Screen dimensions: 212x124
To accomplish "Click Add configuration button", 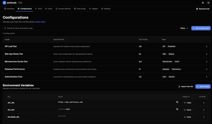I will [201, 28].
